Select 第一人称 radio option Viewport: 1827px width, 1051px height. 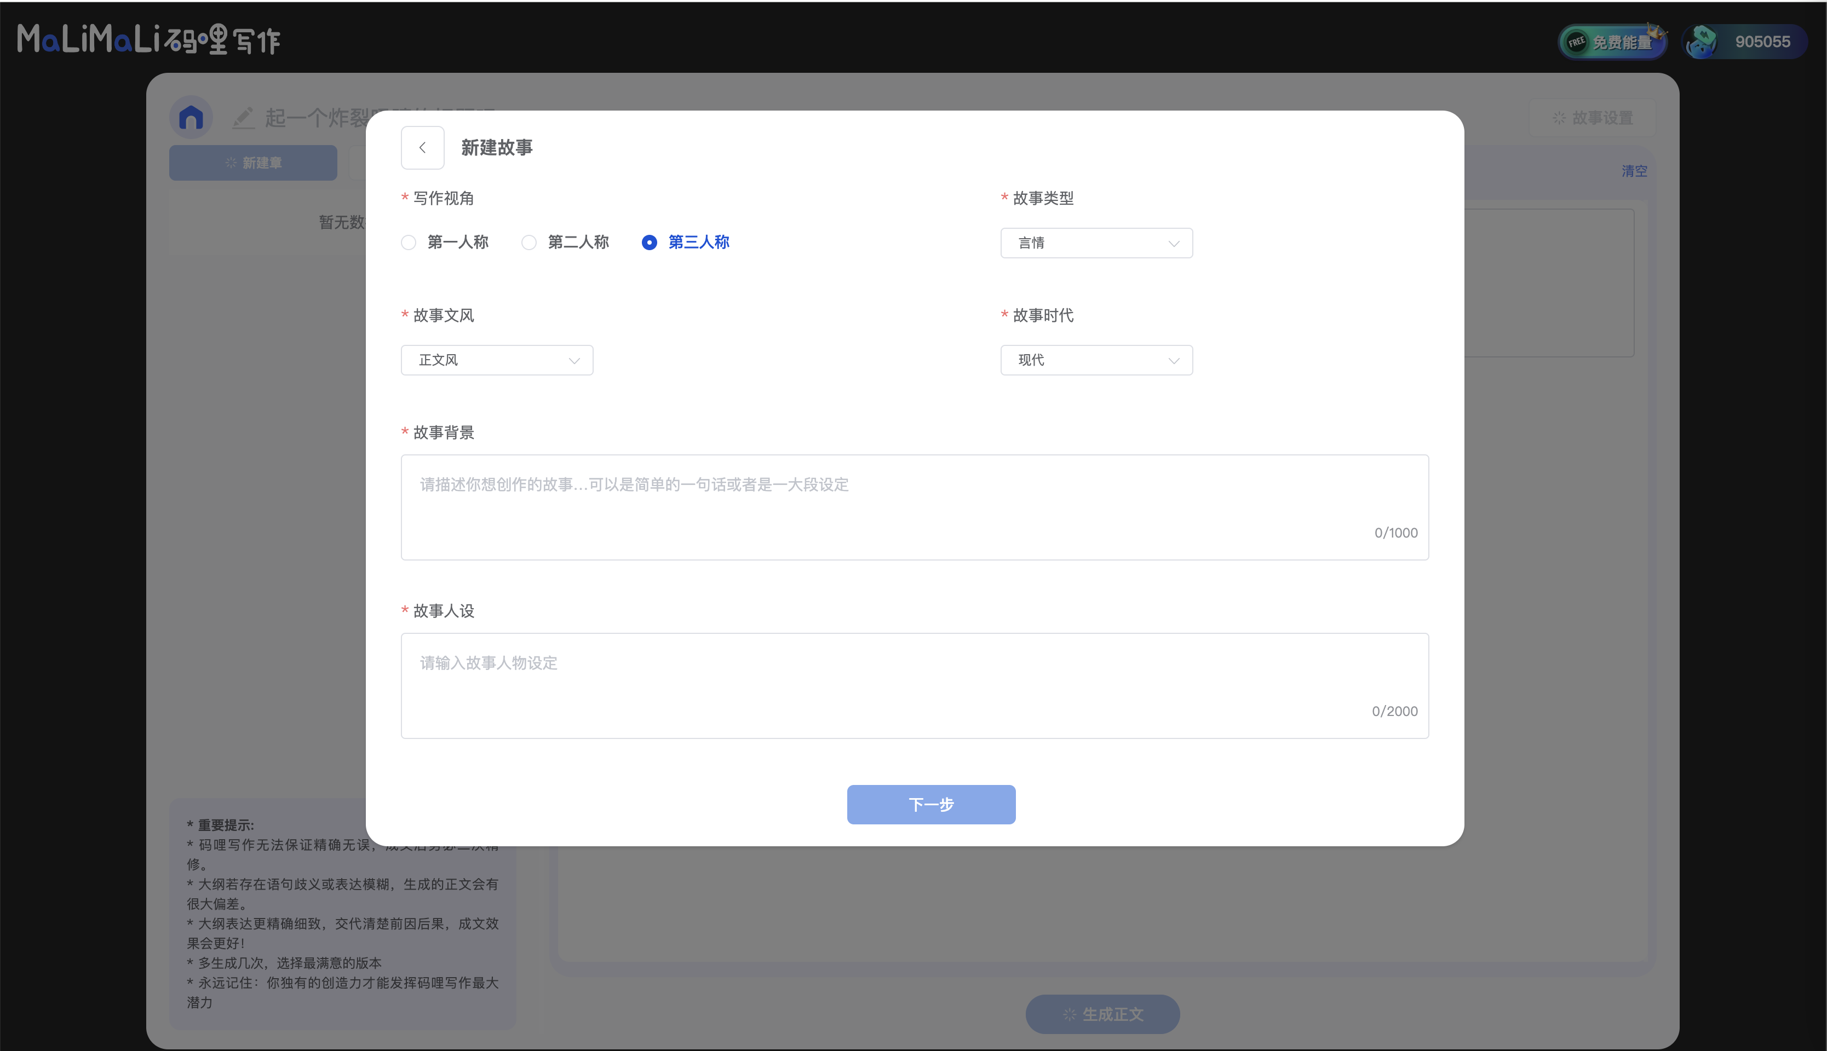(x=409, y=242)
